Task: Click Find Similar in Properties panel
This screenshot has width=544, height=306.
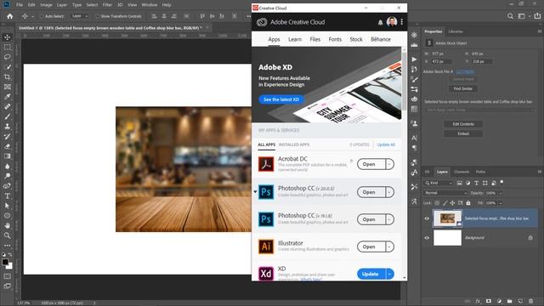Action: 462,88
